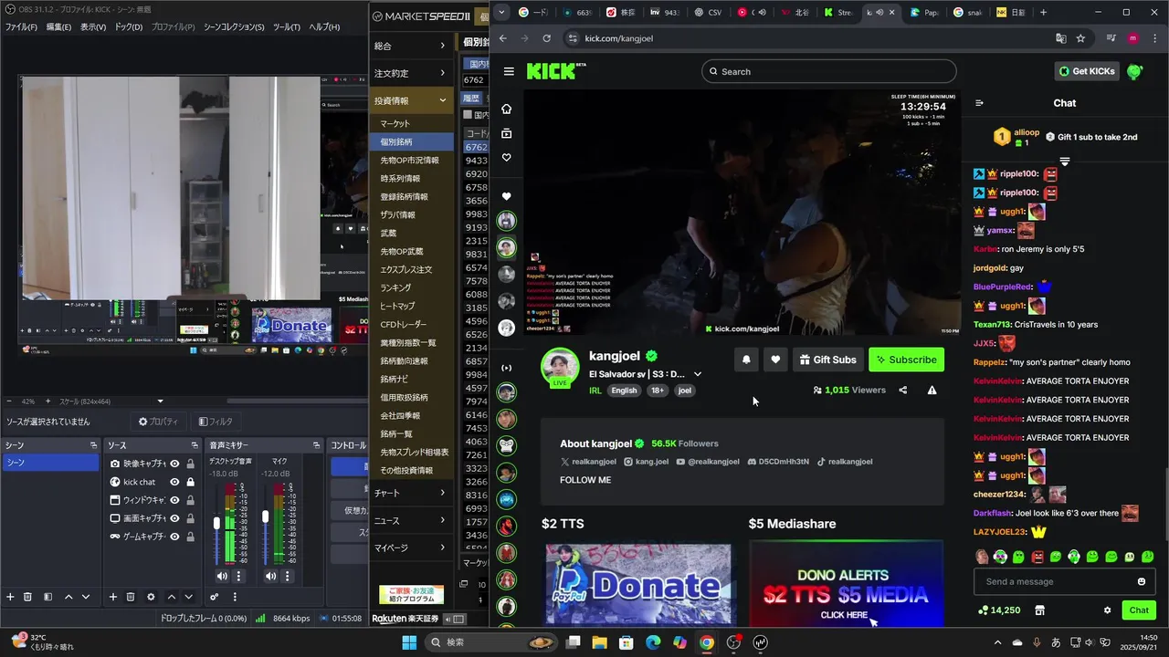Toggle visibility of 映像キャプチャ source

pyautogui.click(x=174, y=464)
